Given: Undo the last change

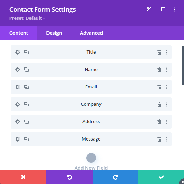Looking at the screenshot, I should pos(69,177).
